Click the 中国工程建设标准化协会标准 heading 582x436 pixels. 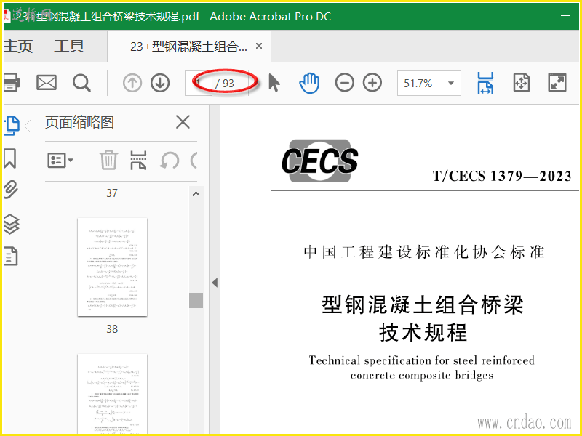[x=424, y=252]
